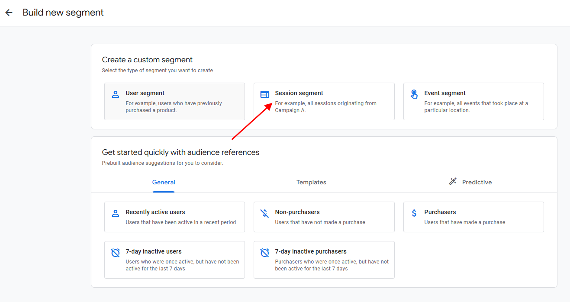Choose the '7-day inactive users' suggestion title
This screenshot has width=570, height=302.
click(x=154, y=251)
